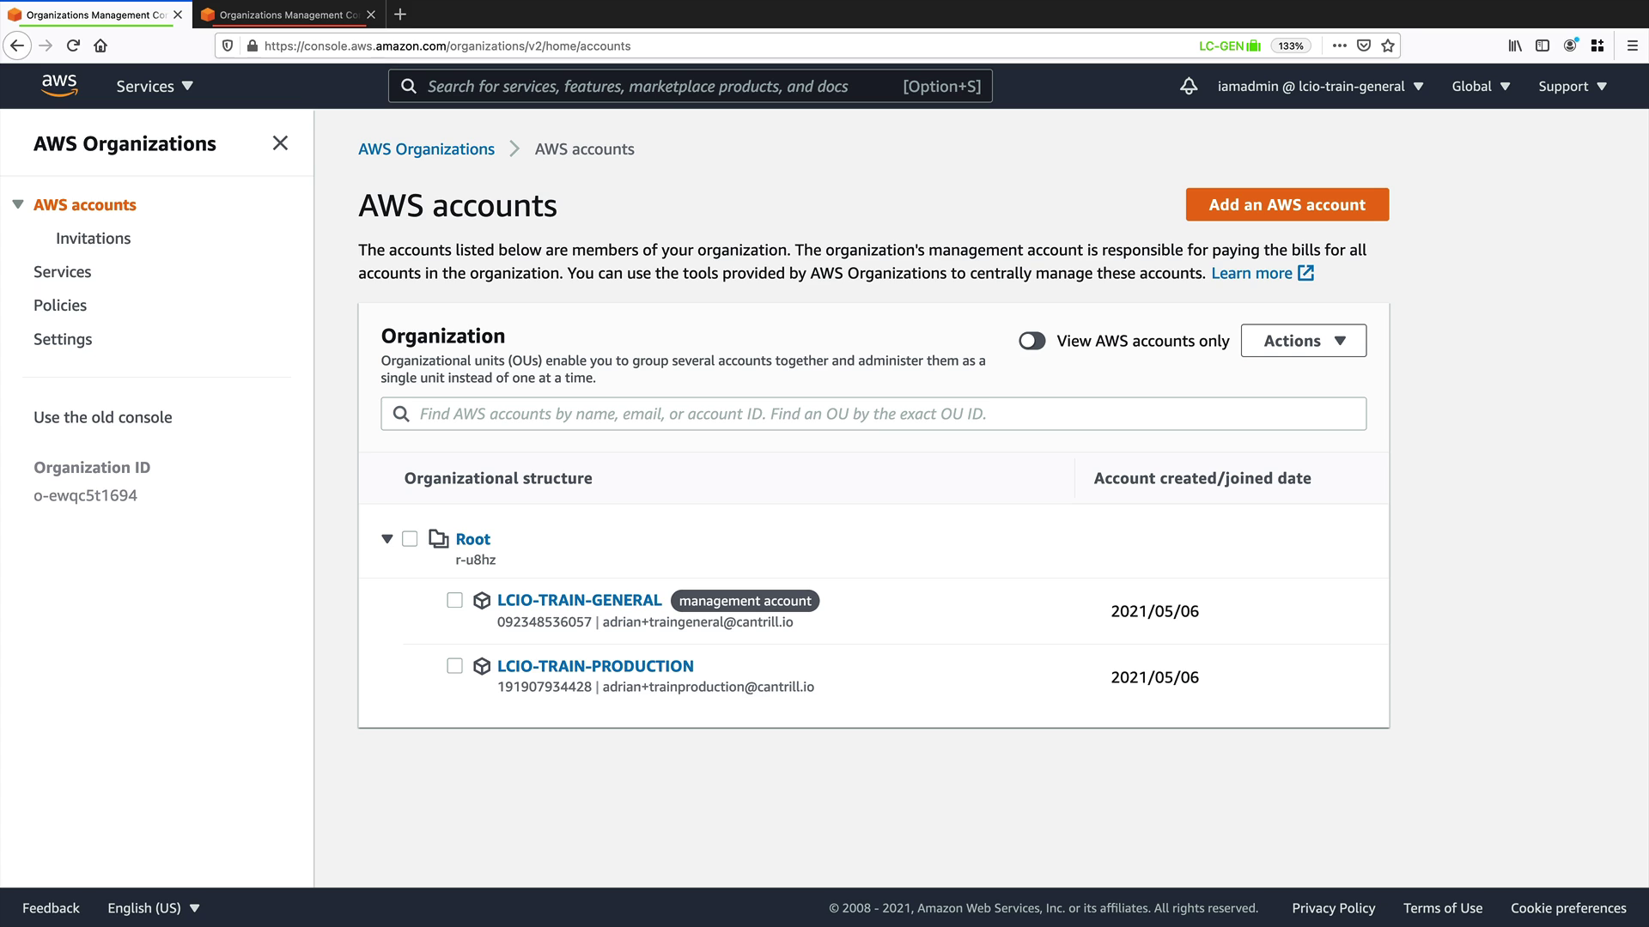
Task: Go to the browser home icon
Action: [x=100, y=45]
